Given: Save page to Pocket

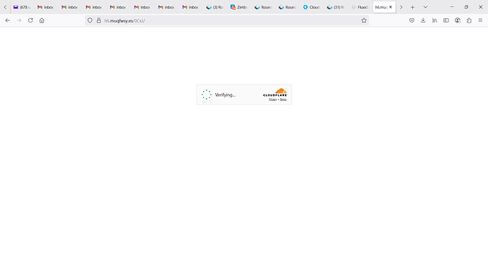Looking at the screenshot, I should click(x=412, y=20).
